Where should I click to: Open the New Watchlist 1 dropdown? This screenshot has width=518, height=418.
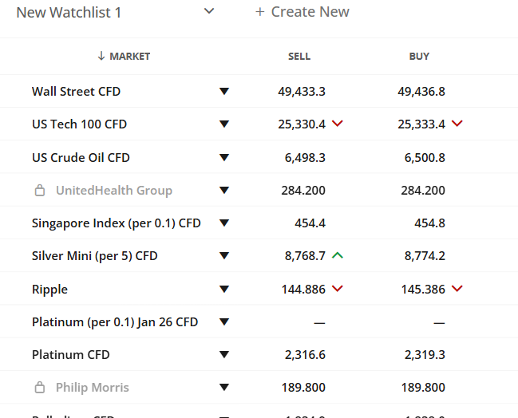click(x=209, y=11)
